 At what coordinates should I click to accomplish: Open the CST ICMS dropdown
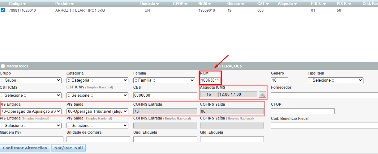pos(31,95)
